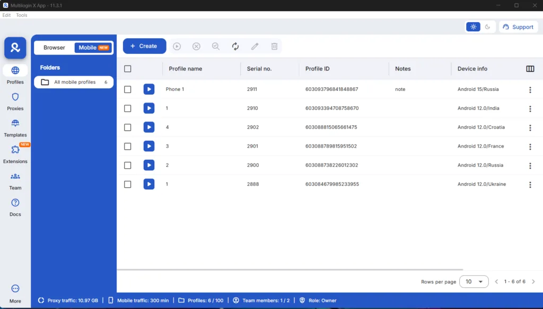
Task: Click the delete trash icon in the toolbar
Action: click(x=274, y=46)
